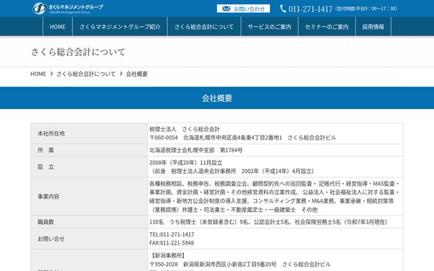This screenshot has height=271, width=434.
Task: Open the お問い合わせ contact button
Action: 243,9
